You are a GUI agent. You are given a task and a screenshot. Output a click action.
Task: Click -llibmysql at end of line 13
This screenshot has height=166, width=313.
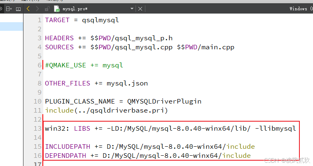point(276,129)
